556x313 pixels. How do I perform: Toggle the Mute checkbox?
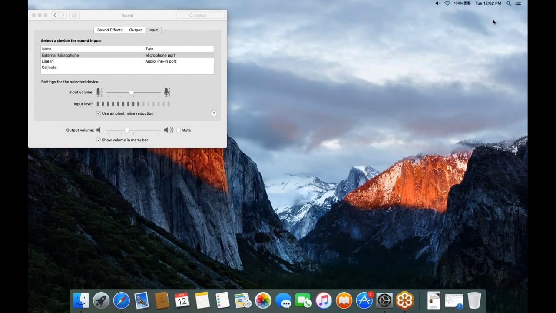tap(178, 130)
